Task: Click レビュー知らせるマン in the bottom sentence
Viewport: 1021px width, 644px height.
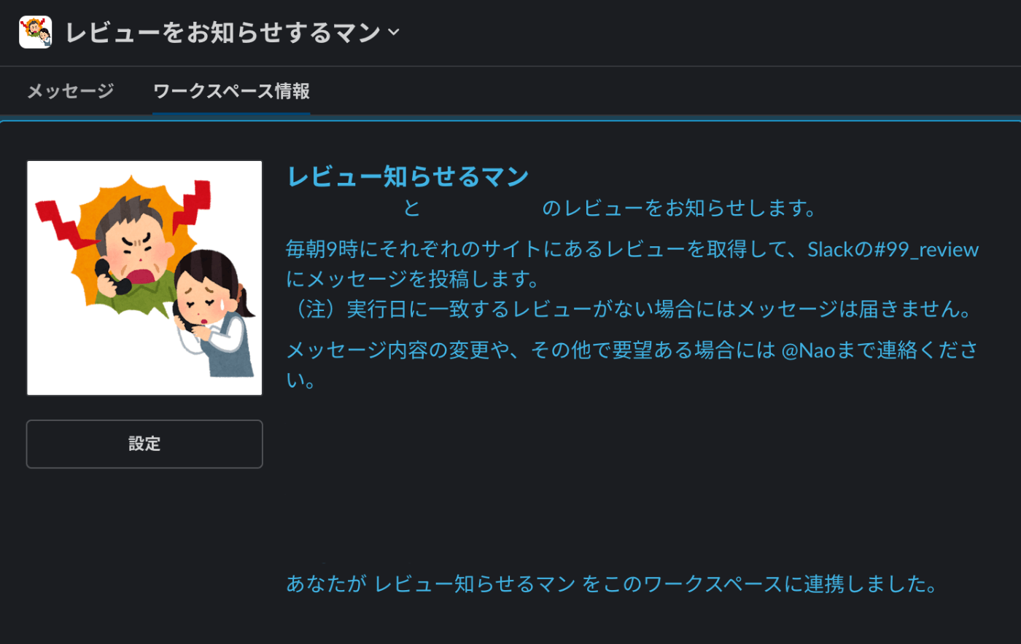Action: [x=475, y=584]
